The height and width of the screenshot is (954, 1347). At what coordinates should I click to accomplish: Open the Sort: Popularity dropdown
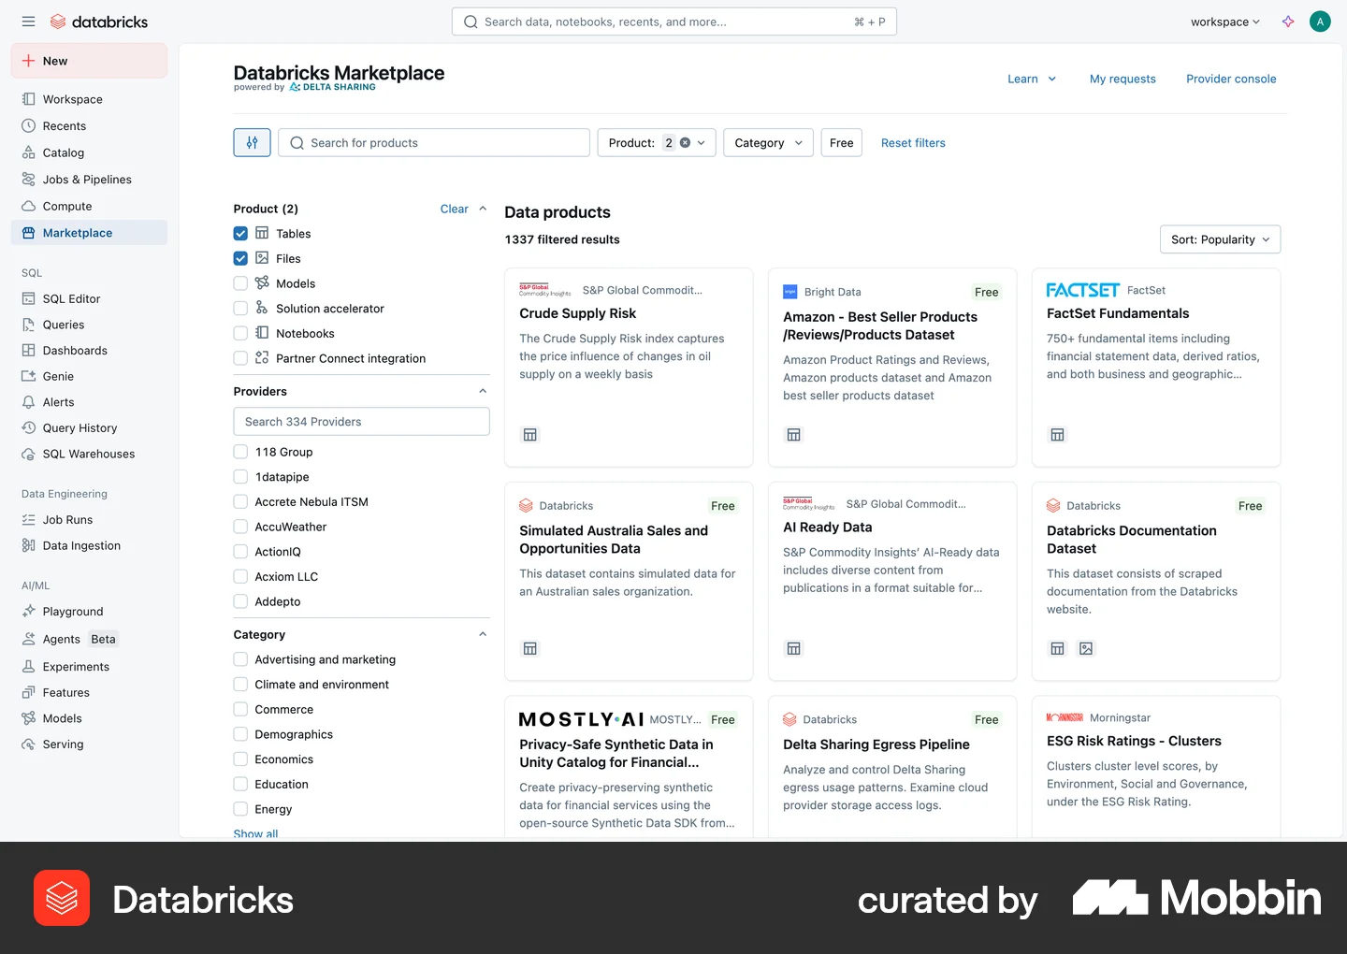[x=1220, y=239]
